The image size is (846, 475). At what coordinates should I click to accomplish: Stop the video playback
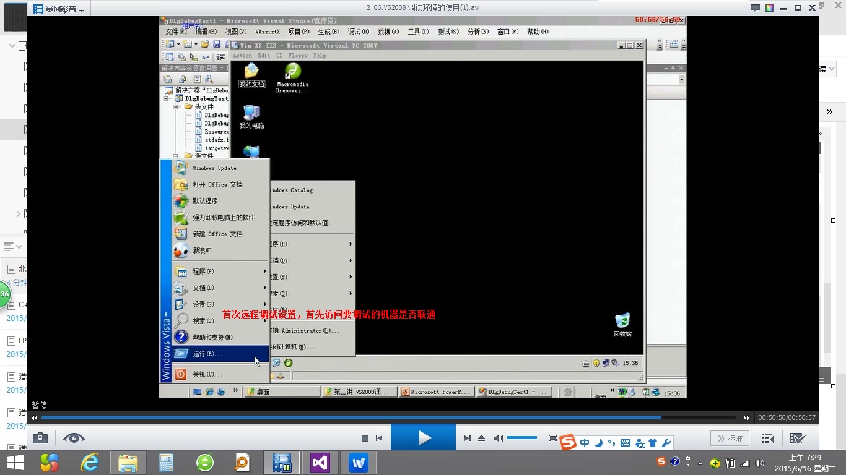(x=365, y=439)
